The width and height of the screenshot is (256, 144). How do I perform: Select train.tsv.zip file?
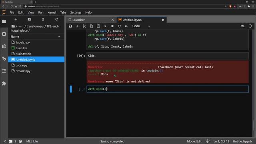tap(36, 54)
